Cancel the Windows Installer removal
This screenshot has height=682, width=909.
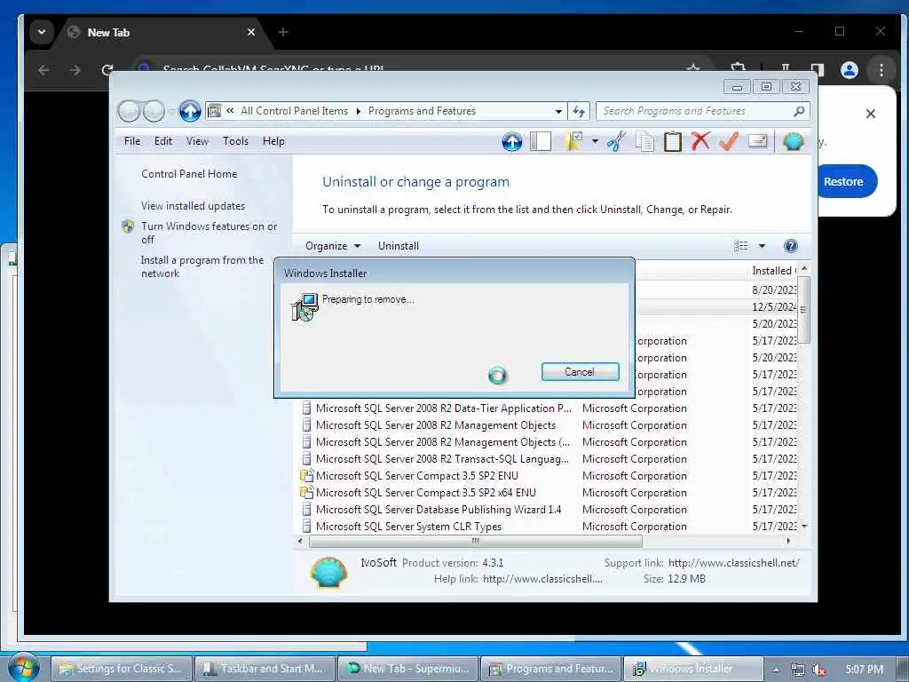580,372
